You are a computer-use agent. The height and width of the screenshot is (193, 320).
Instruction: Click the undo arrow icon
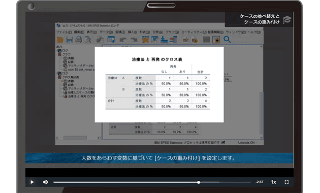click(123, 40)
